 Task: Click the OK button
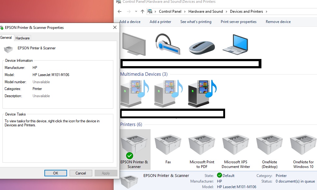click(x=56, y=173)
